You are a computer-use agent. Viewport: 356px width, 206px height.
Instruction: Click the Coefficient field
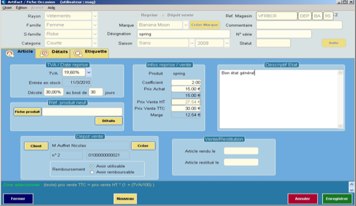click(186, 82)
